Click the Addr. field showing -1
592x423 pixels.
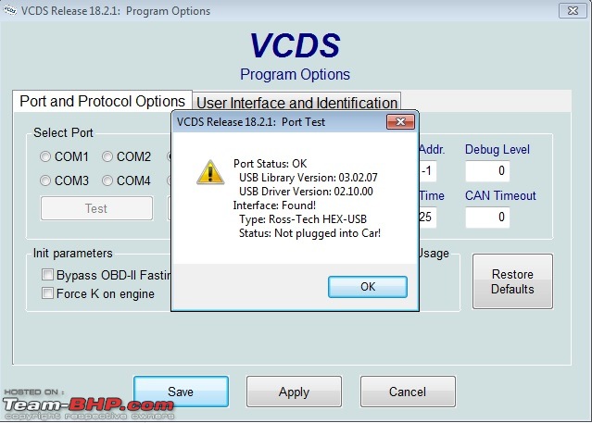click(428, 171)
